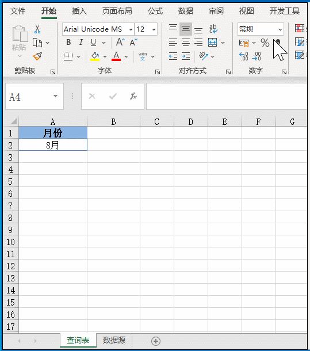This screenshot has width=310, height=351.
Task: Open the 文件 tab
Action: pyautogui.click(x=18, y=11)
